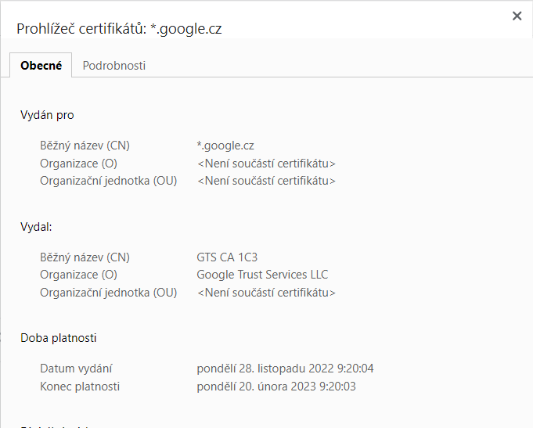Select Google Trust Services LLC value
Screen dimensions: 533x428
[262, 275]
